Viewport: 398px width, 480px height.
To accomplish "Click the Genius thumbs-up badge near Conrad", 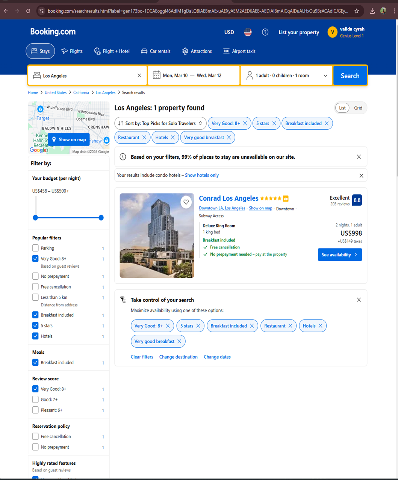I will [286, 198].
